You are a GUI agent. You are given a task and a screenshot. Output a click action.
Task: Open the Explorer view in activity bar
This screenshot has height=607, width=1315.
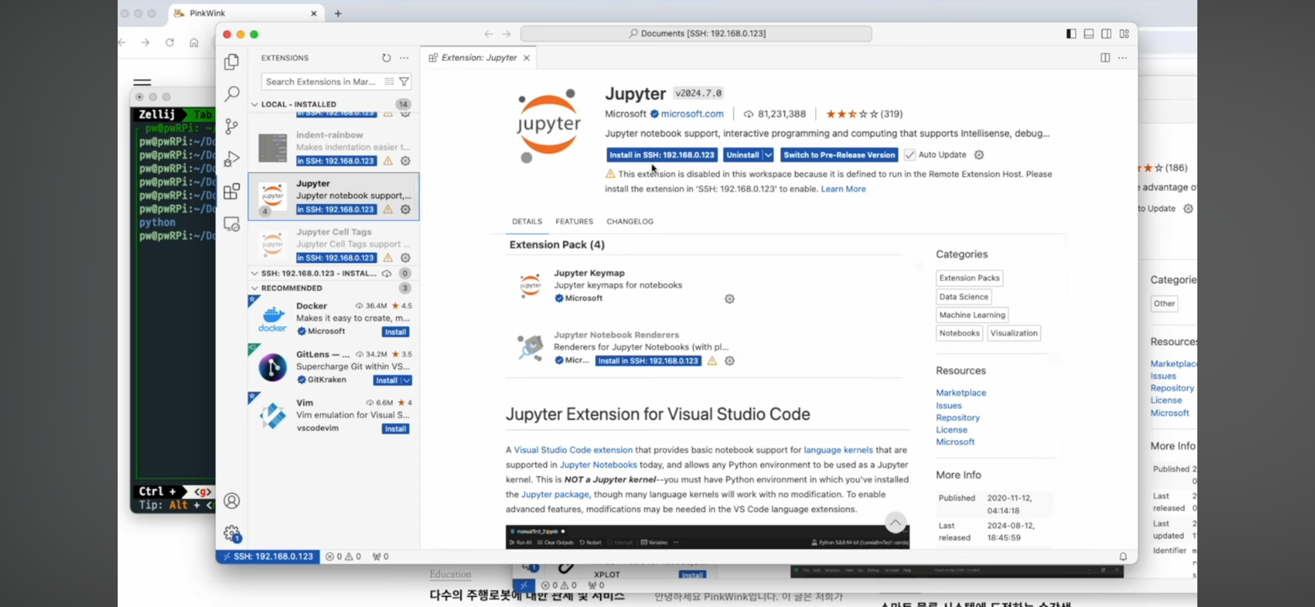[232, 62]
